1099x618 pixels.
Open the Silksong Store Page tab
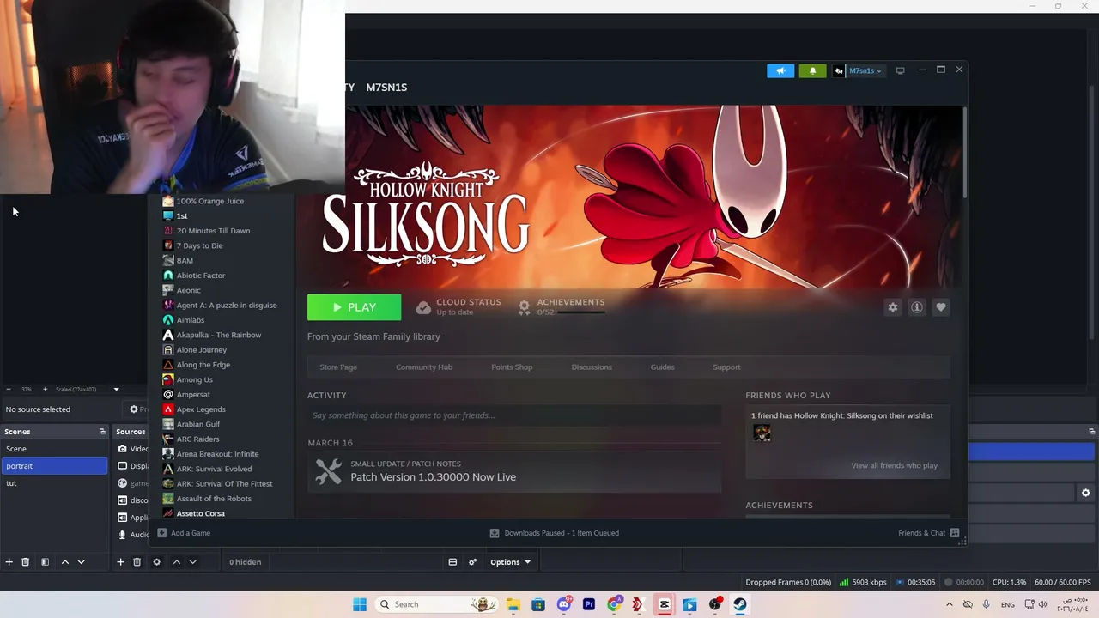[338, 367]
